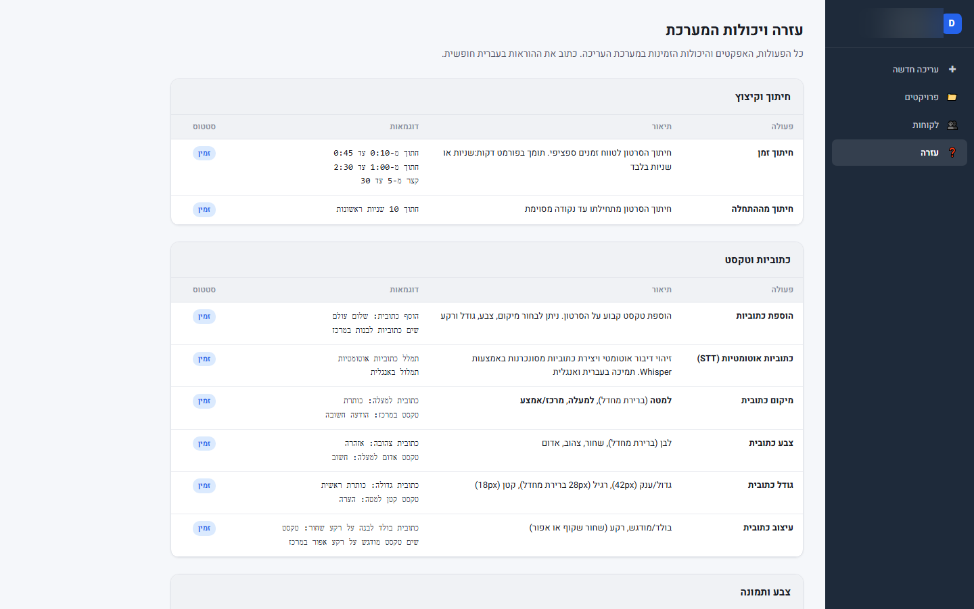Click the זמין badge in the מיקום כתובית row
The height and width of the screenshot is (609, 974).
coord(204,401)
